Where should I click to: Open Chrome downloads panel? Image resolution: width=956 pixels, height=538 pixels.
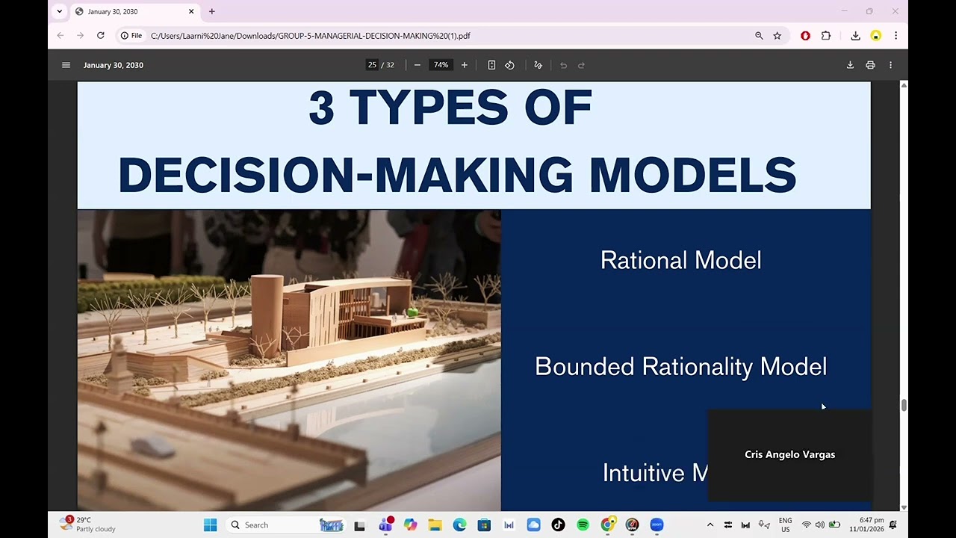pyautogui.click(x=855, y=35)
